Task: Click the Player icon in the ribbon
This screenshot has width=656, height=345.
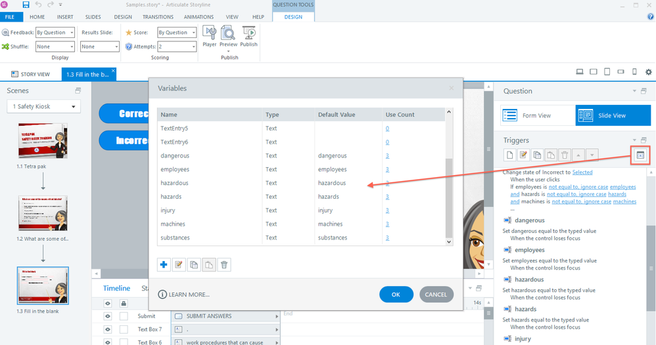Action: [x=209, y=36]
